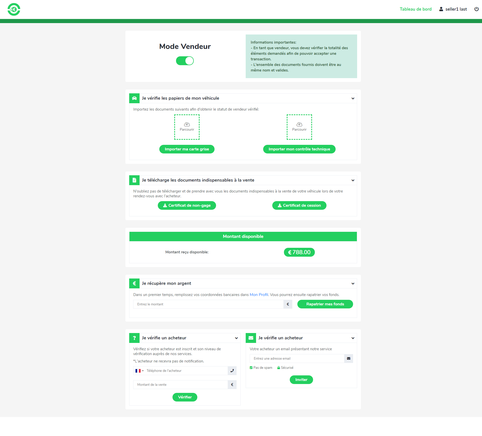Click the car icon in vehicle papers header
This screenshot has width=482, height=436.
[134, 98]
